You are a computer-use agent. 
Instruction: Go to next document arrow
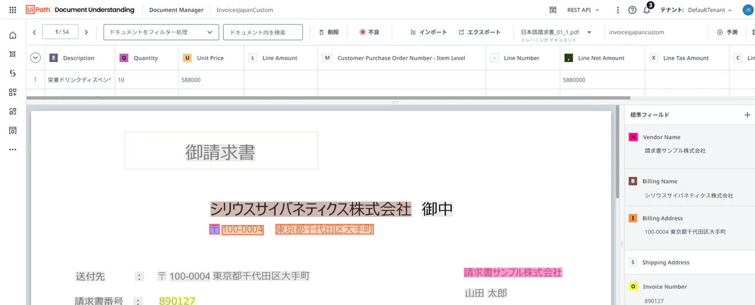click(87, 32)
